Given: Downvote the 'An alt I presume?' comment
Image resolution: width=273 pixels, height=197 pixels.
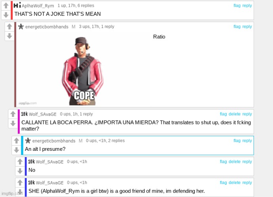Looking at the screenshot, I should (x=16, y=150).
